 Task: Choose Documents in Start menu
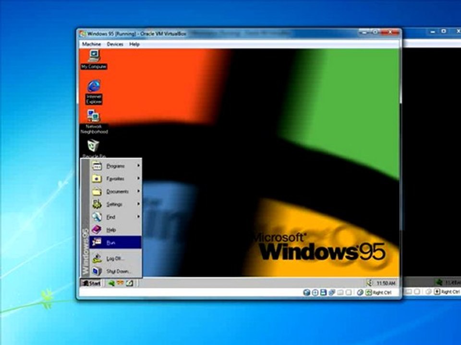click(x=116, y=192)
